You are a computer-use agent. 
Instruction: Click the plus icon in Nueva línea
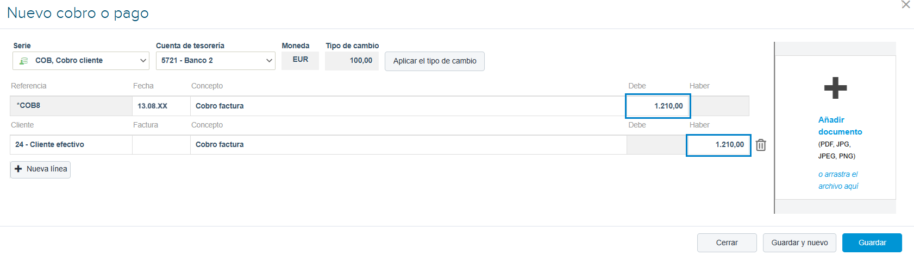(x=18, y=169)
